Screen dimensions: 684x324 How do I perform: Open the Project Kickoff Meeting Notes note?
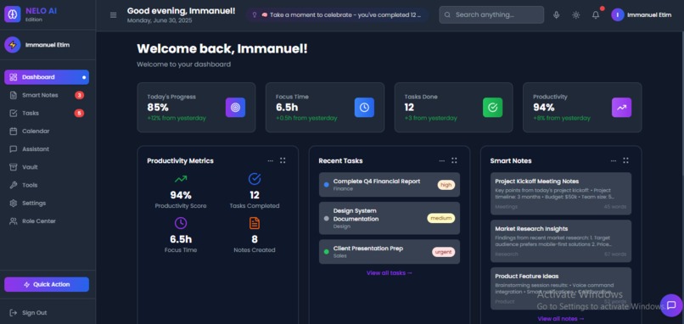561,193
